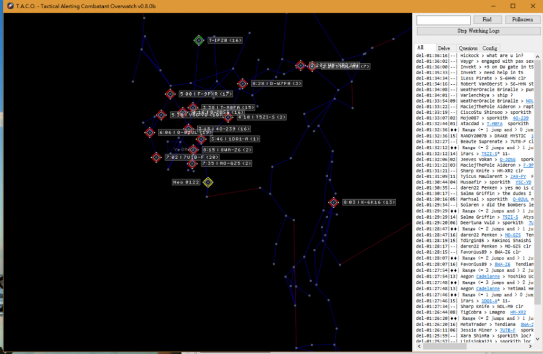Click the red K-6K16 alert marker
543x354 pixels.
point(334,203)
